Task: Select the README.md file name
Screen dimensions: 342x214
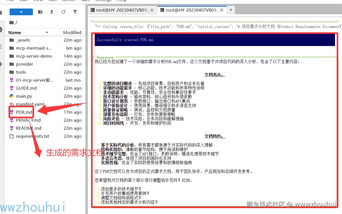Action: tap(29, 128)
